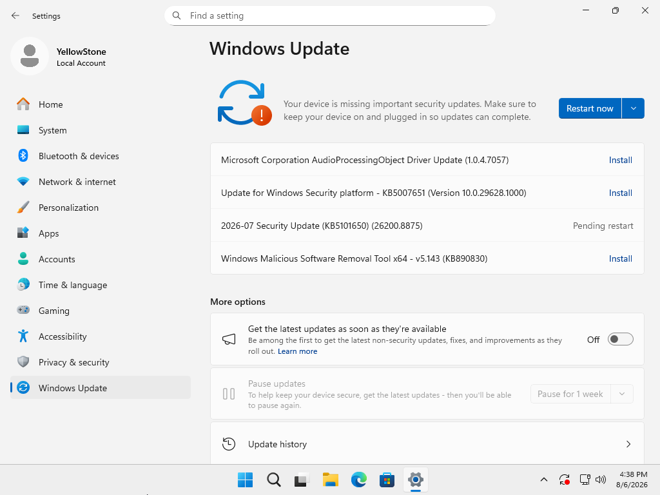Click the megaphone icon beside latest updates option

(229, 339)
